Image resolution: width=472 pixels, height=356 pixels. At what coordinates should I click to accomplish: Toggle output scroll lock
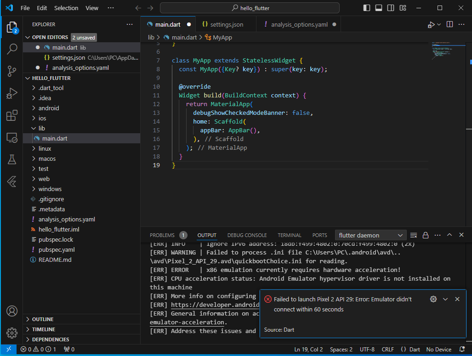(x=426, y=235)
